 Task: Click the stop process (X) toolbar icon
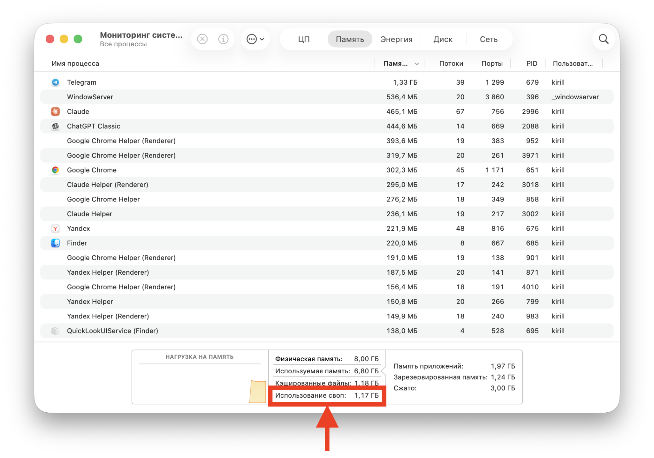tap(202, 39)
